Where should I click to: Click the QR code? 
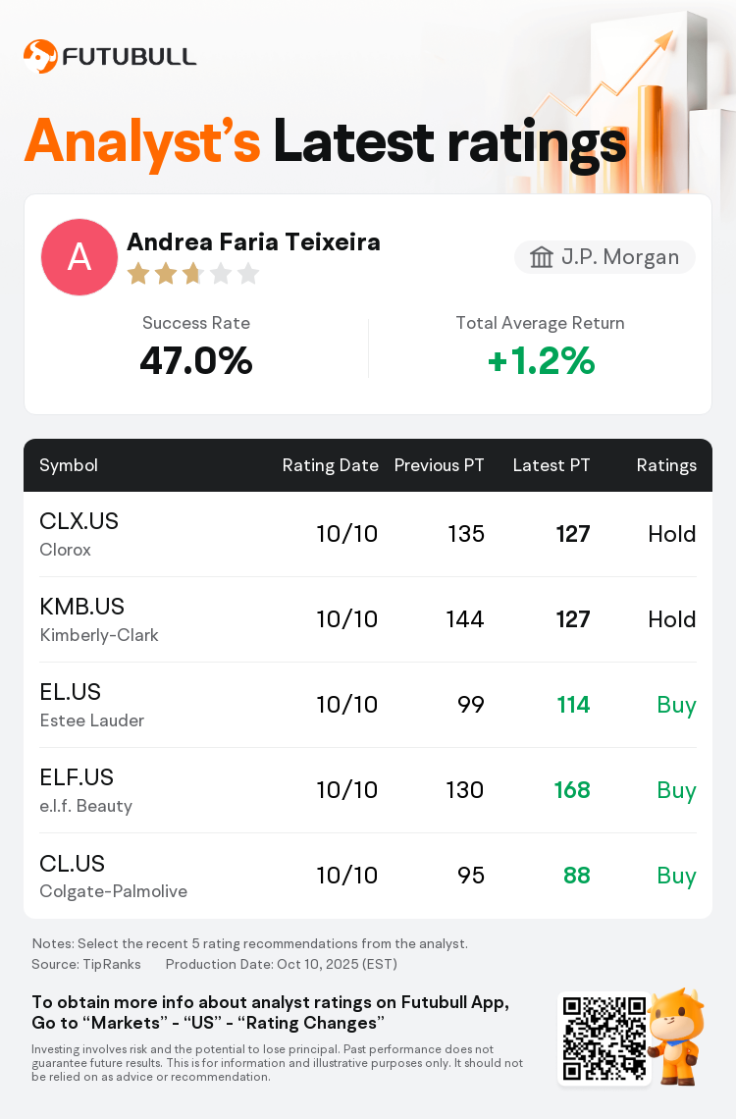605,1039
